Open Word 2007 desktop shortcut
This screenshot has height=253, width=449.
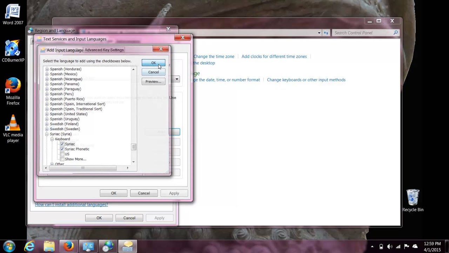[x=13, y=15]
